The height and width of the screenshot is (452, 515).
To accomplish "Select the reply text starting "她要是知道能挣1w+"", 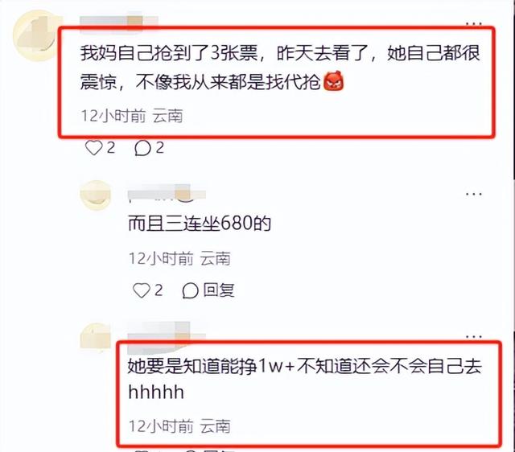I will coord(305,379).
